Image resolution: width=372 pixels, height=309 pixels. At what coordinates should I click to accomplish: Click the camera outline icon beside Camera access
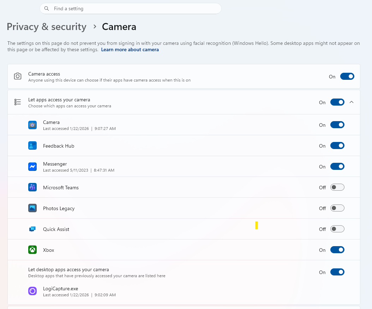coord(18,76)
